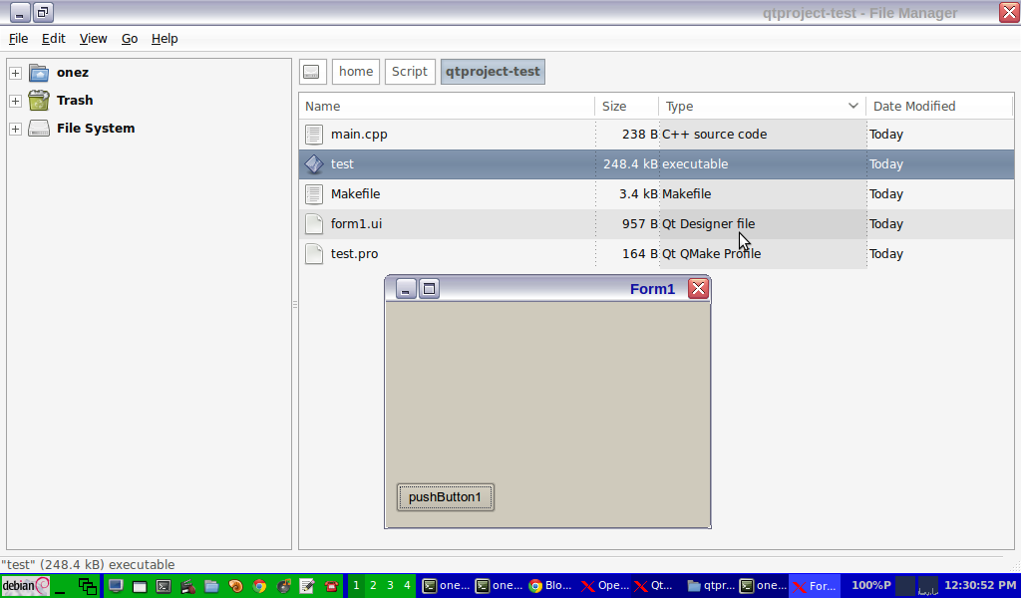
Task: Open the file manager folder icon in taskbar
Action: point(211,585)
